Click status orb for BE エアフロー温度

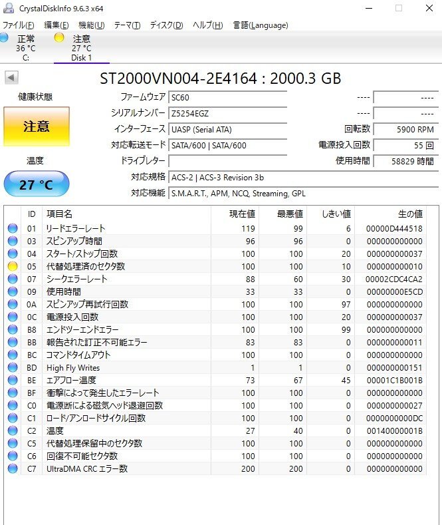[13, 380]
